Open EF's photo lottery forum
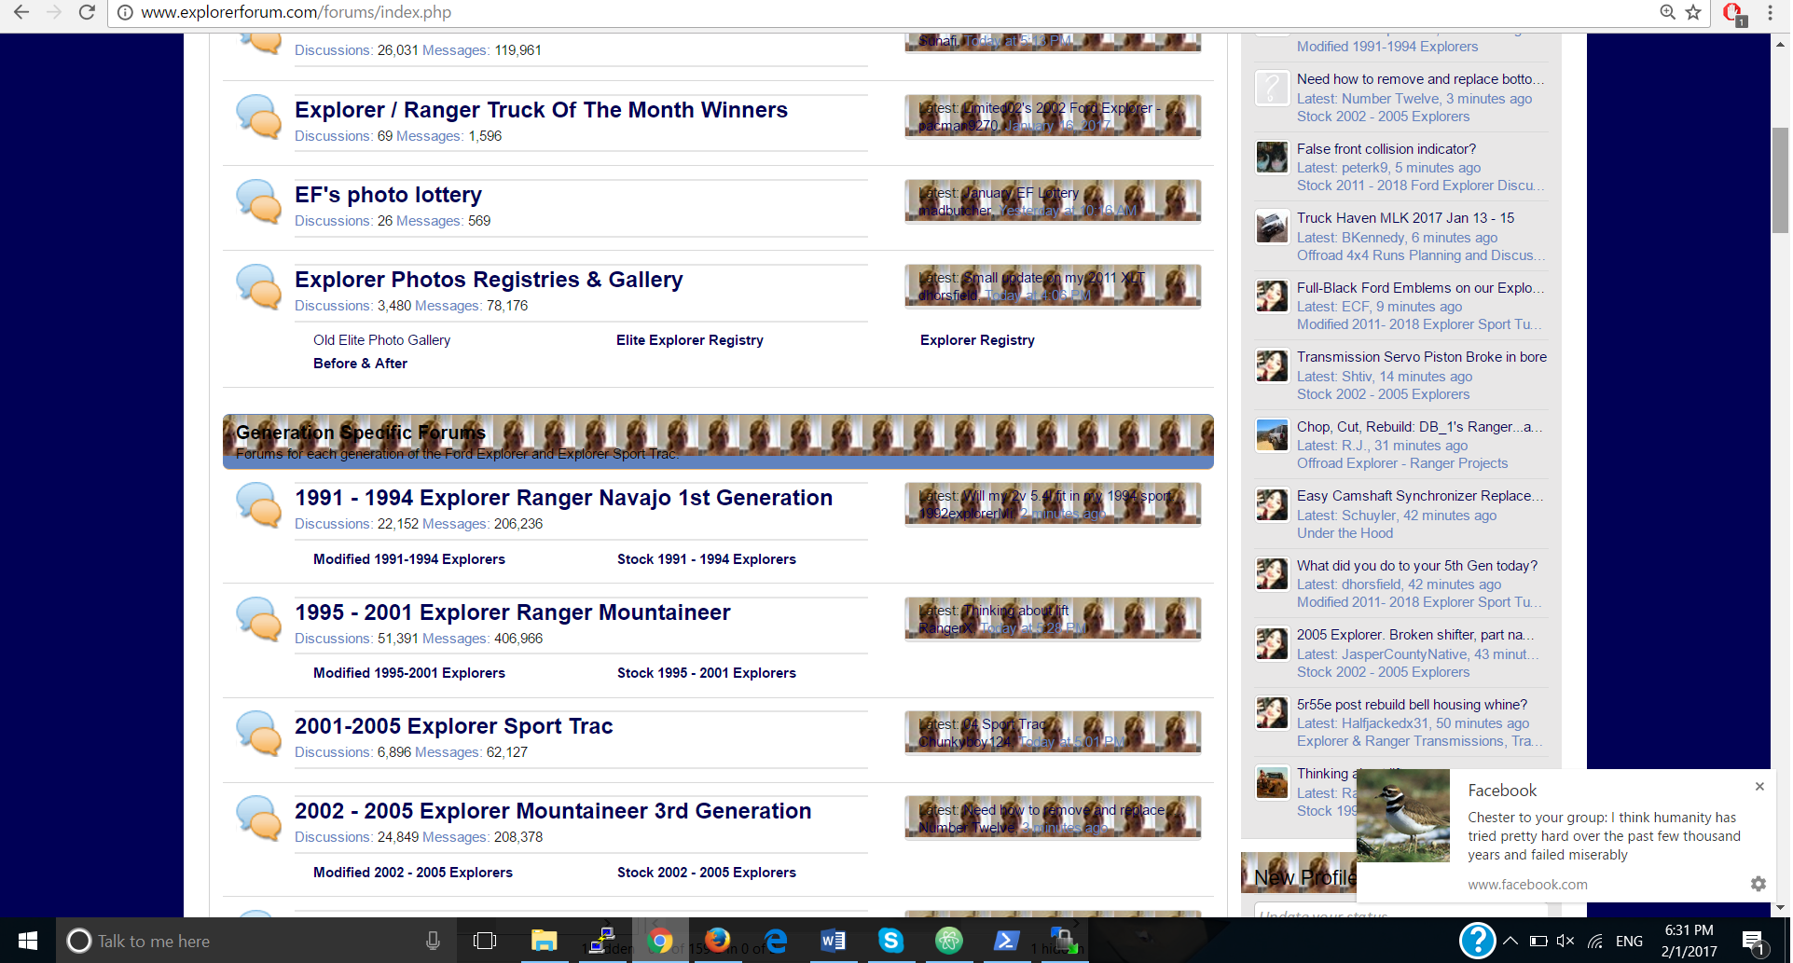The width and height of the screenshot is (1793, 963). coord(388,195)
